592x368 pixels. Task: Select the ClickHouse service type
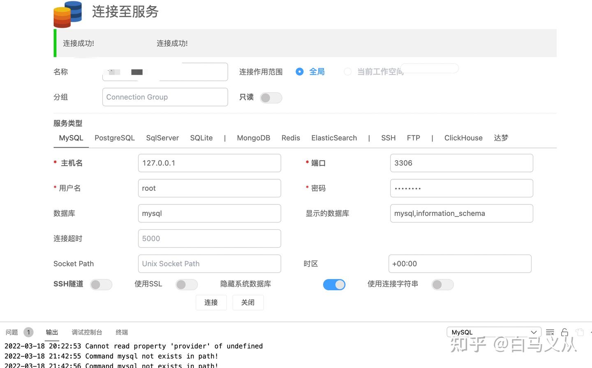tap(463, 138)
